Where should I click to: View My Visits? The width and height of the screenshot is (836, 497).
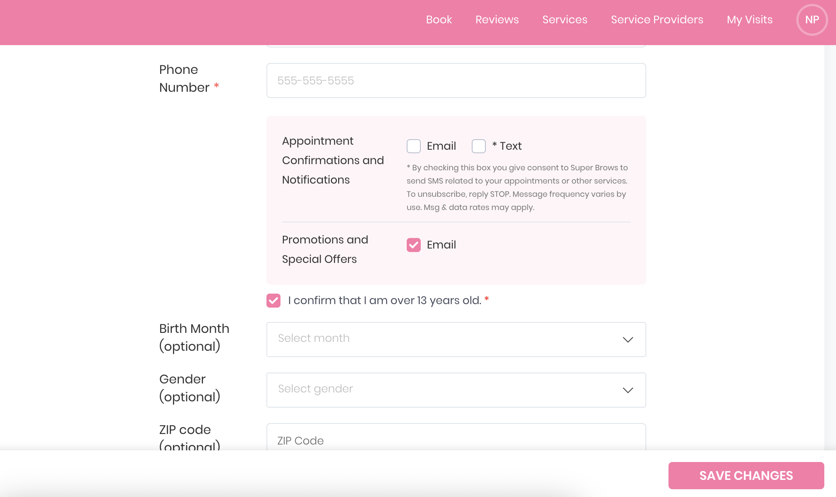pos(749,20)
